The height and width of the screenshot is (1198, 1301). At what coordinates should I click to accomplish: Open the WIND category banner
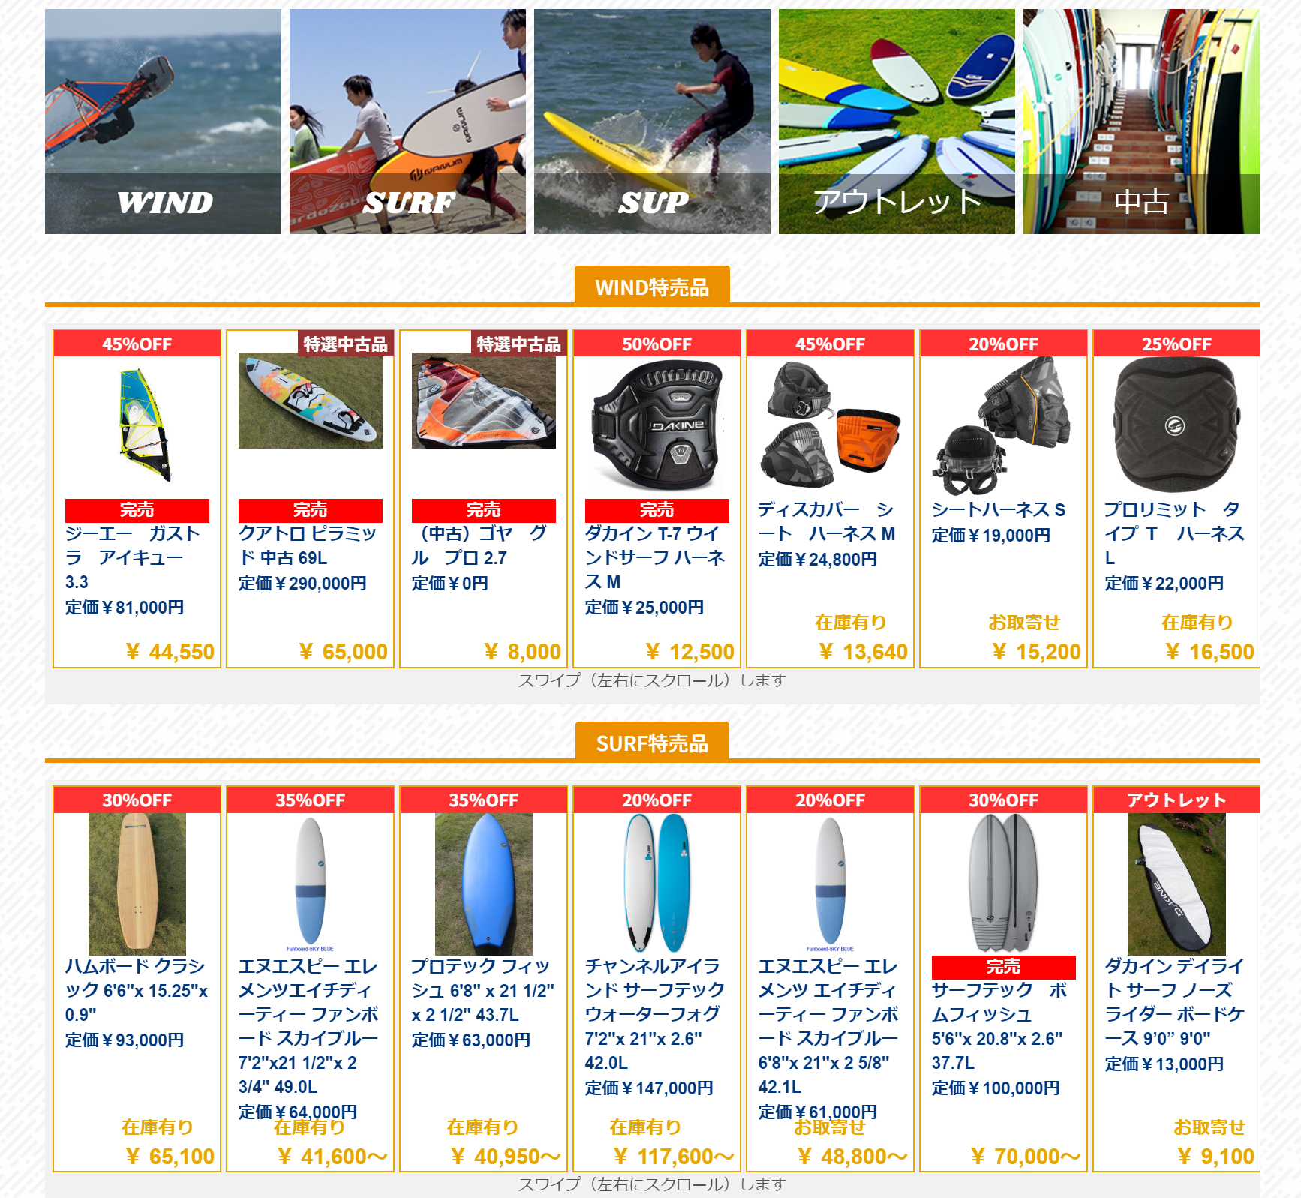tap(163, 122)
